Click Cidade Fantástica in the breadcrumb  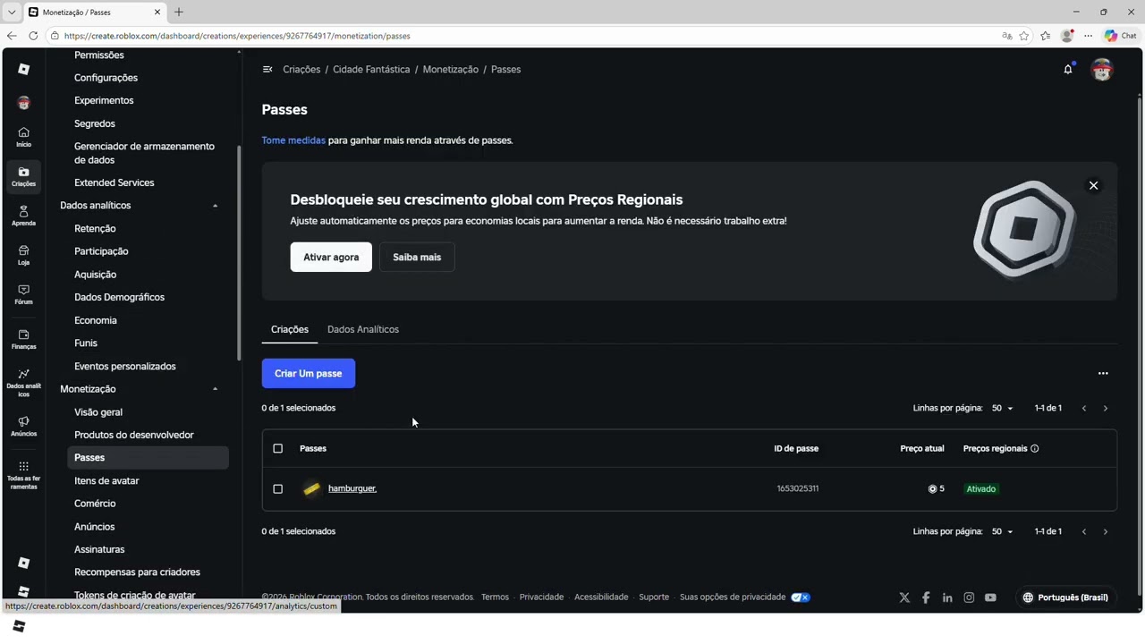click(371, 69)
